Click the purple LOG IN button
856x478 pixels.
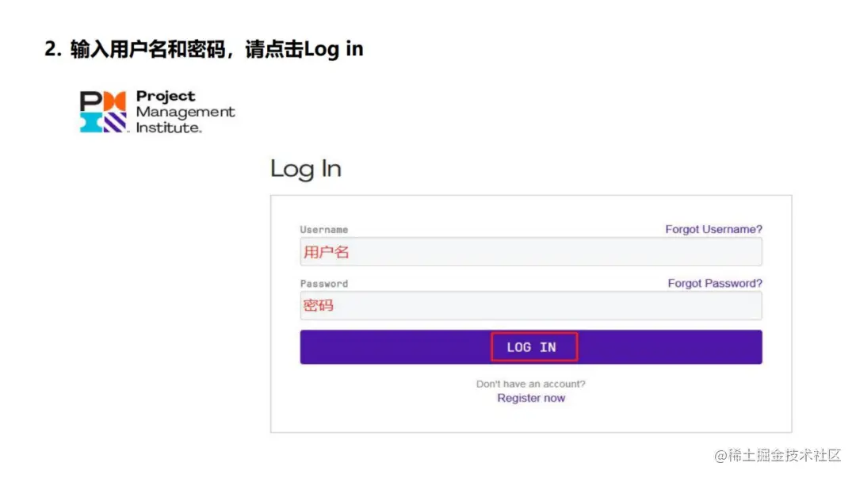click(530, 347)
